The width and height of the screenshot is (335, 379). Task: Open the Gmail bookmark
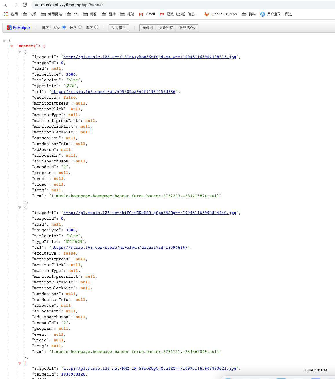(147, 14)
